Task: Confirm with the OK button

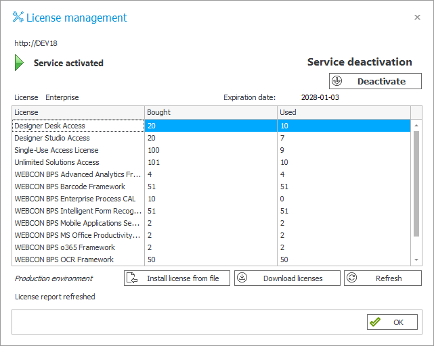Action: (392, 322)
